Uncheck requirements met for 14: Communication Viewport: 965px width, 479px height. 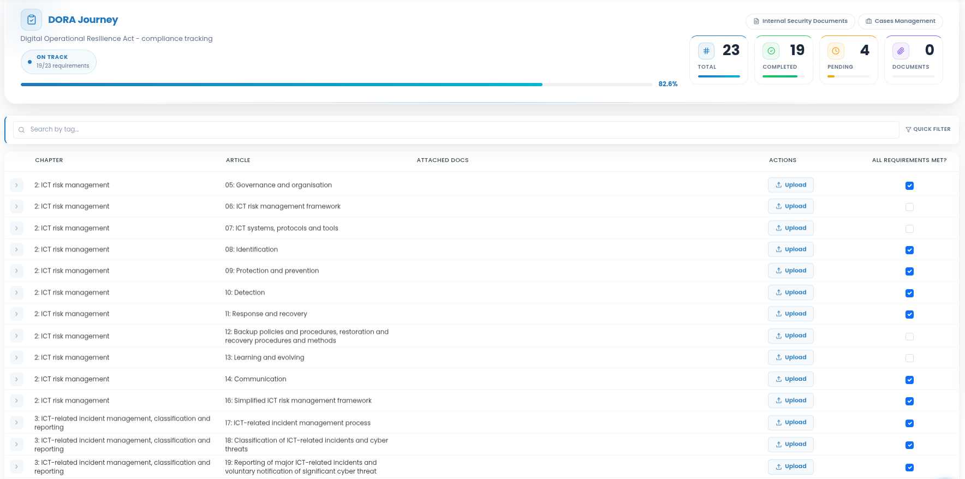(909, 380)
